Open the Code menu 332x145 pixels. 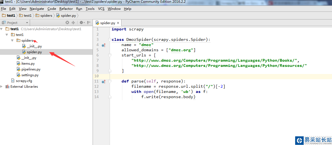click(52, 9)
